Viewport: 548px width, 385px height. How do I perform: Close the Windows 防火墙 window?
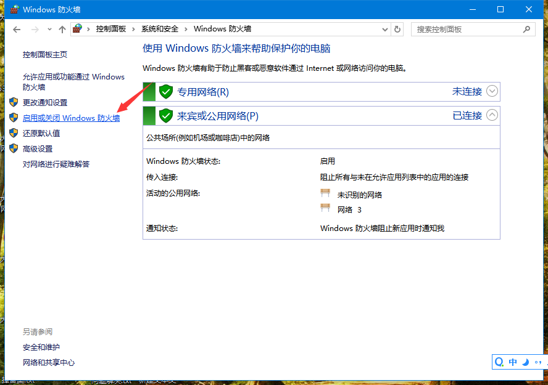pyautogui.click(x=529, y=9)
